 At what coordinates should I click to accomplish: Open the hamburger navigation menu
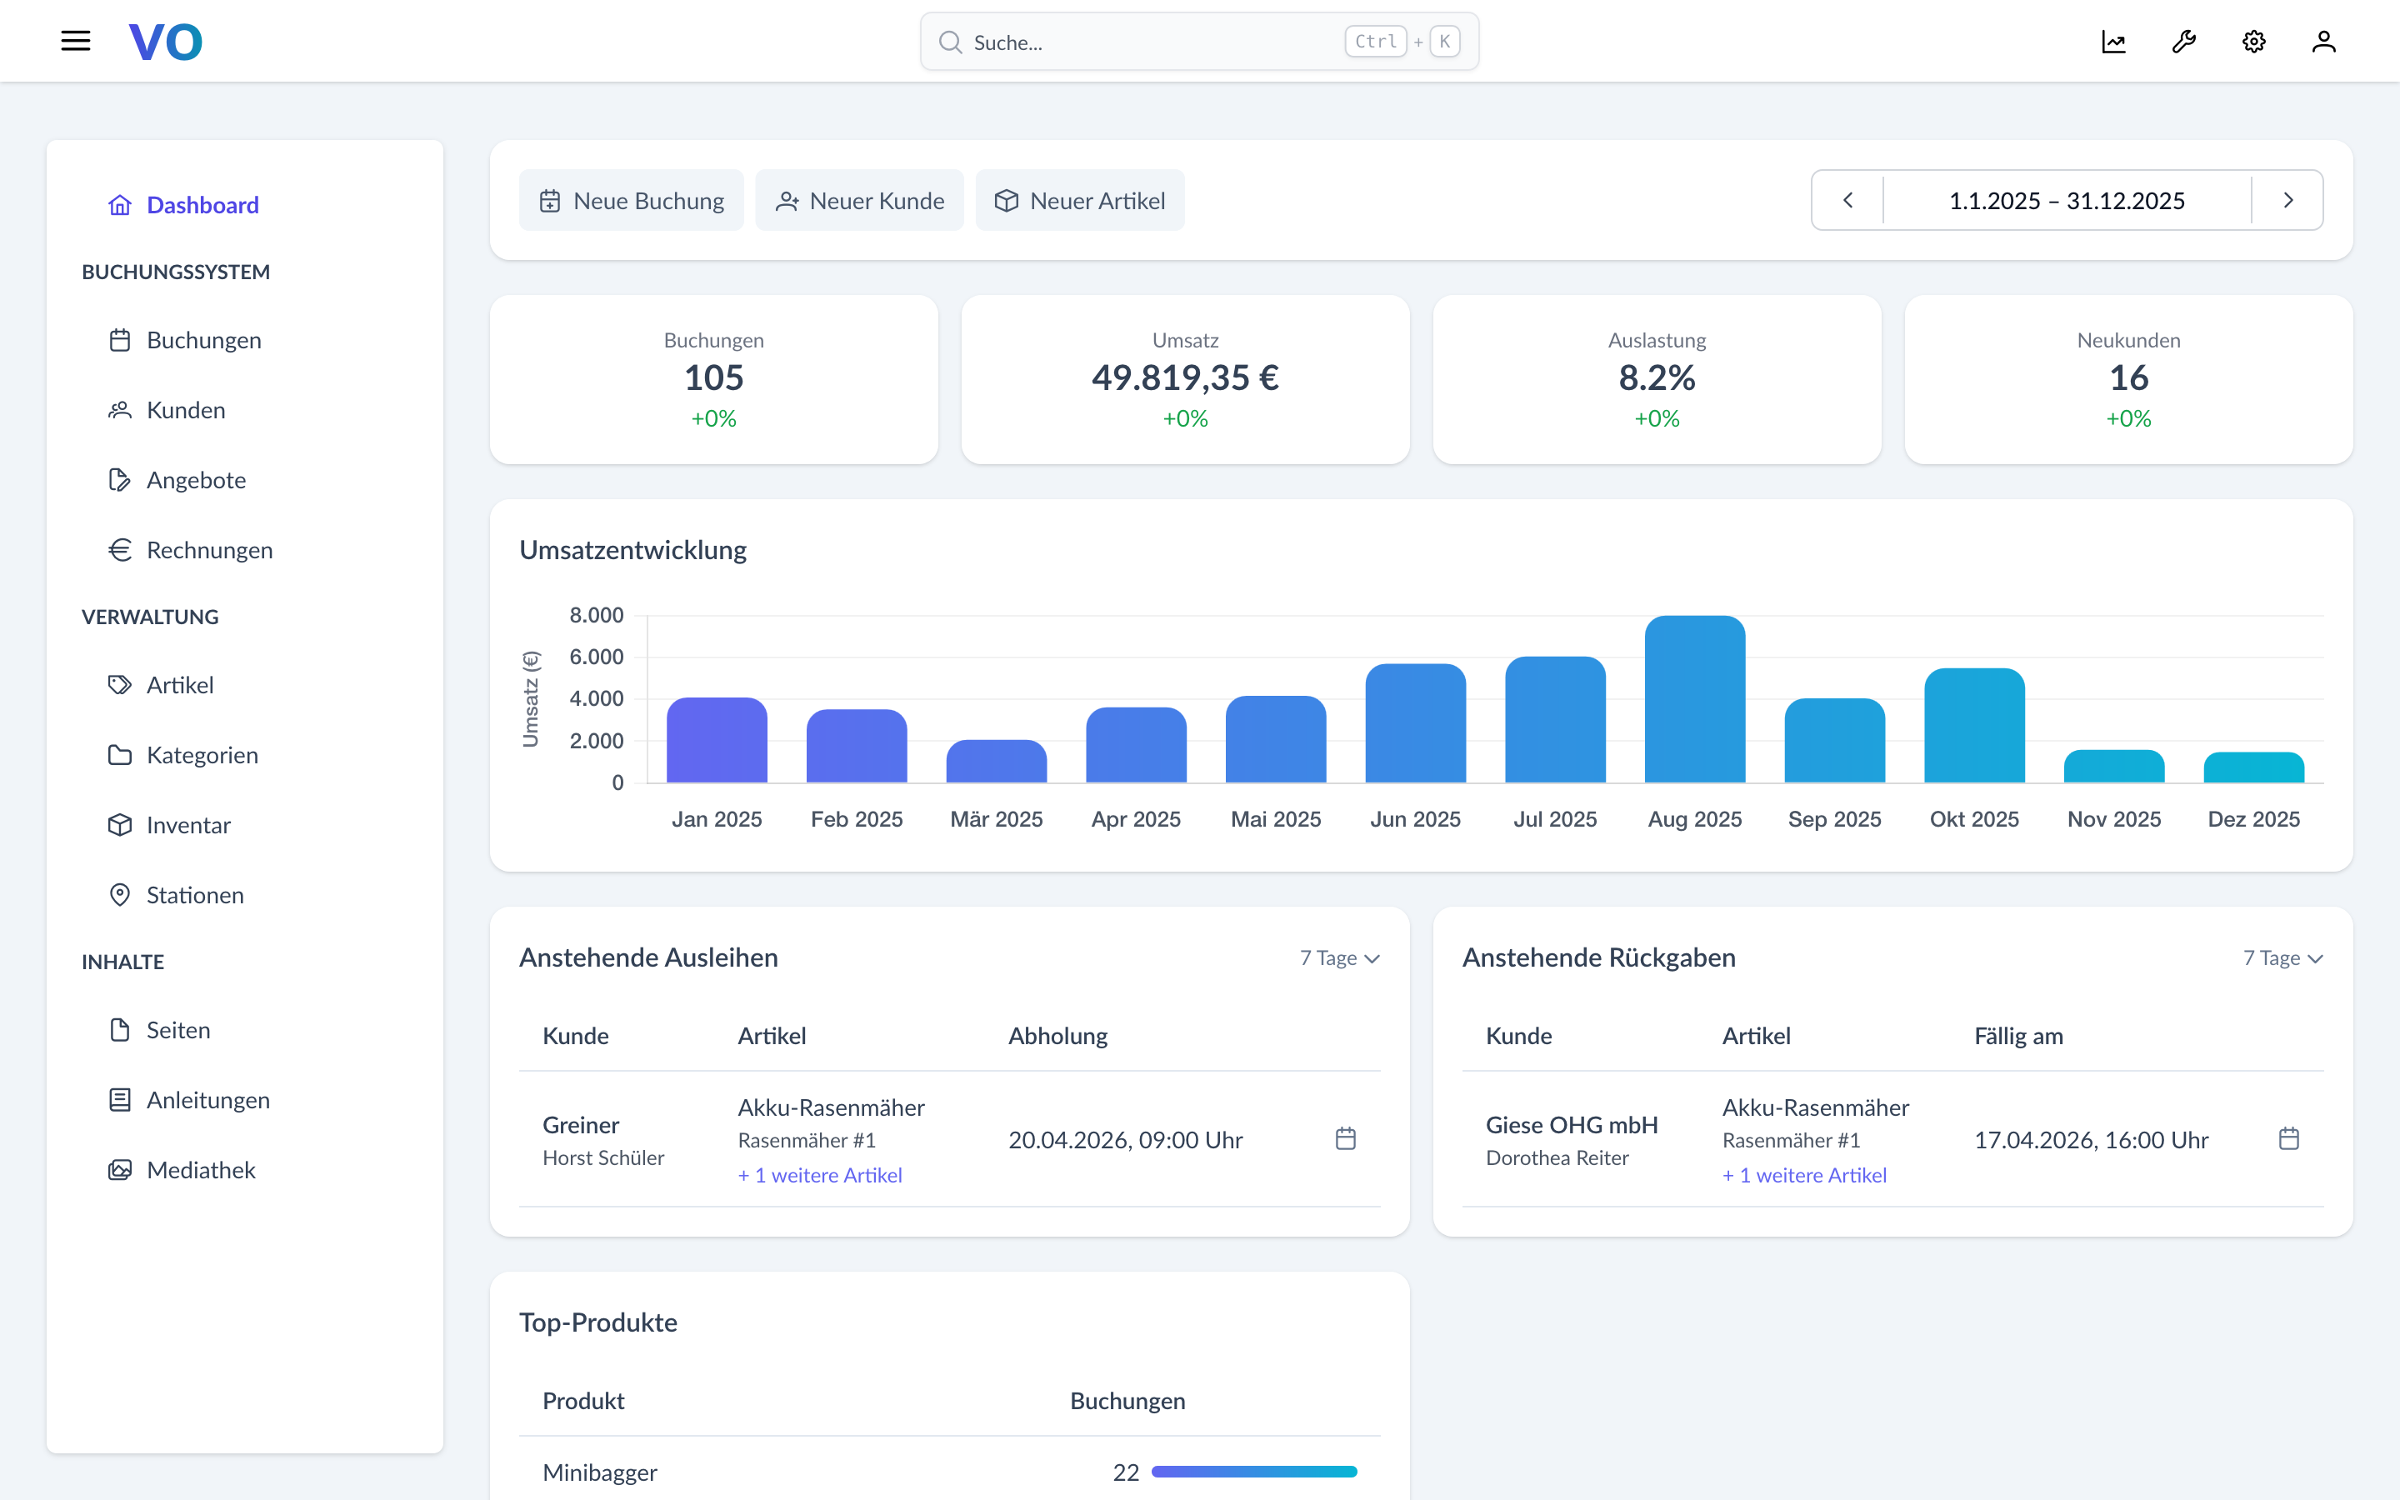77,41
